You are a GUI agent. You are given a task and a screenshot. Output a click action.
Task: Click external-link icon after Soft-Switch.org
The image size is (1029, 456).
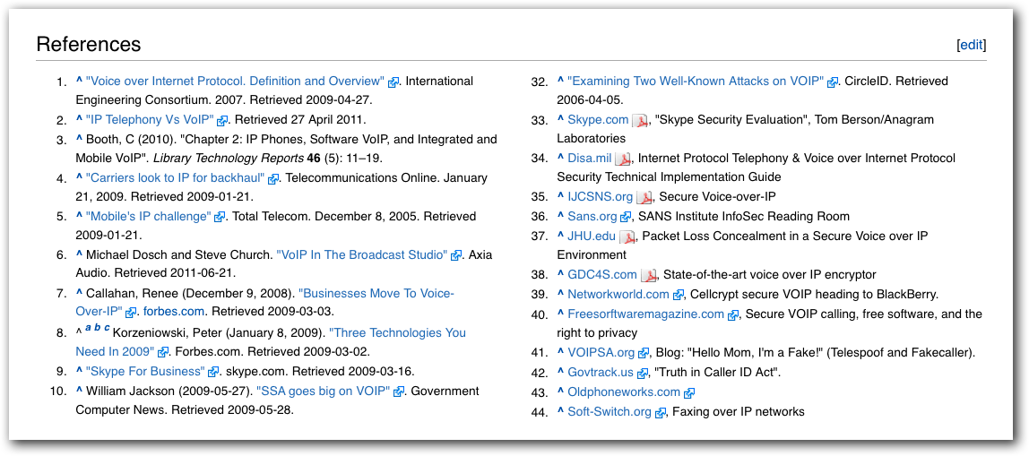click(x=660, y=413)
